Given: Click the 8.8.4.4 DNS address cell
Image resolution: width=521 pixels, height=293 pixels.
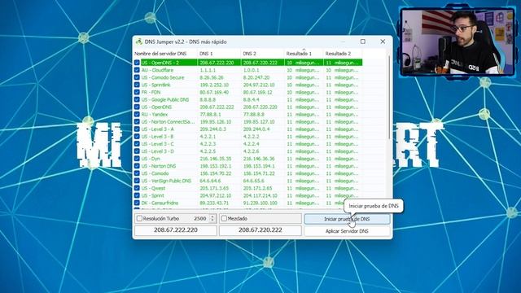Looking at the screenshot, I should (252, 99).
